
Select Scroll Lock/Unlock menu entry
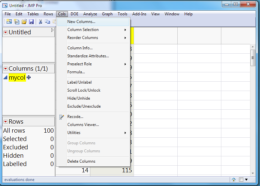[93, 90]
